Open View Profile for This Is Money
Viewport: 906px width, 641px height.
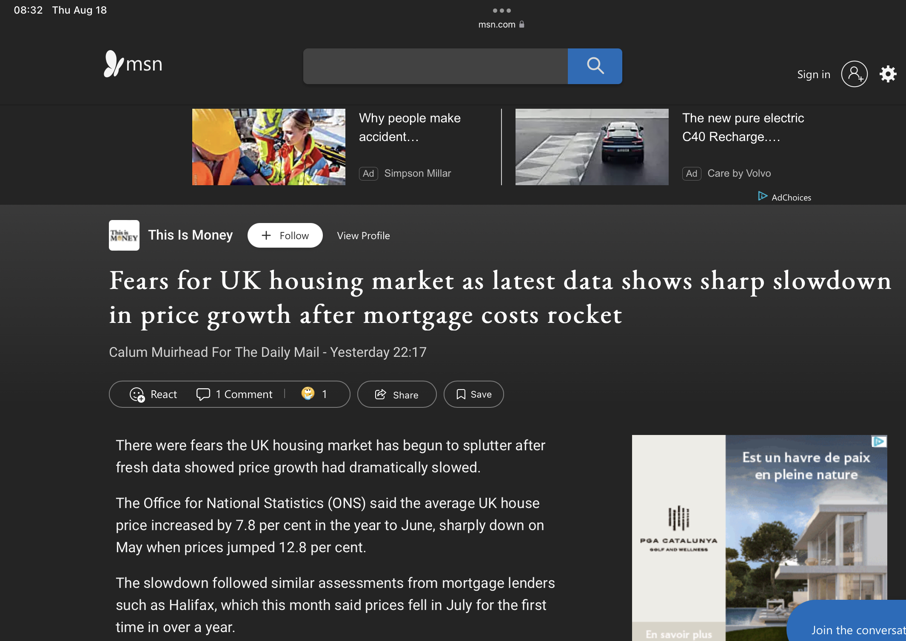(363, 236)
